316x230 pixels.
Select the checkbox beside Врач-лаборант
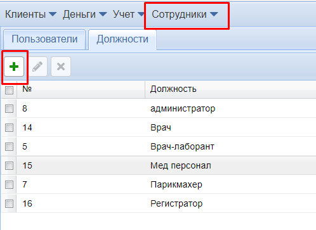point(9,146)
